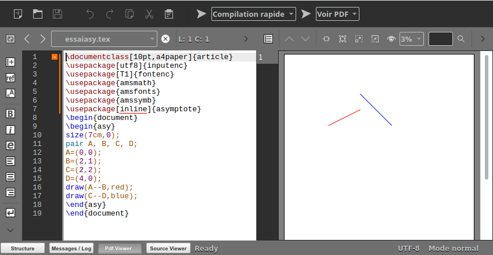
Task: Click the PDF viewer vertical scrollbar
Action: tap(487, 118)
